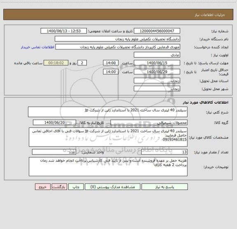Open مشاهده مدارک پیوستی (0) button
This screenshot has width=237, height=229.
(x=112, y=187)
